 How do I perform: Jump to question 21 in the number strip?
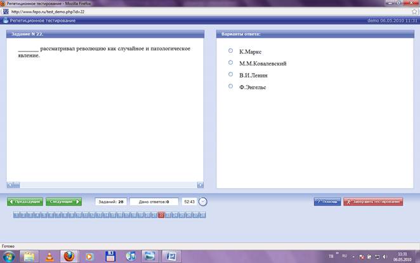pos(154,215)
